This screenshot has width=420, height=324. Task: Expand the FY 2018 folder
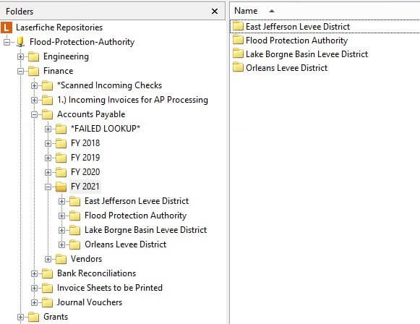click(48, 144)
